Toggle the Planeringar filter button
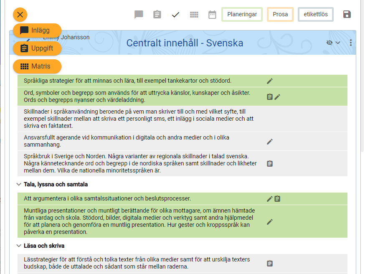 [242, 15]
